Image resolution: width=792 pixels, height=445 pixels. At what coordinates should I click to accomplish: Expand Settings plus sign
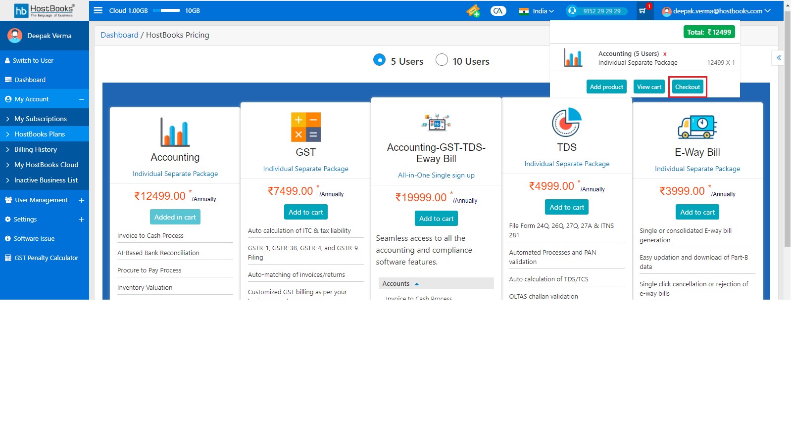click(82, 220)
